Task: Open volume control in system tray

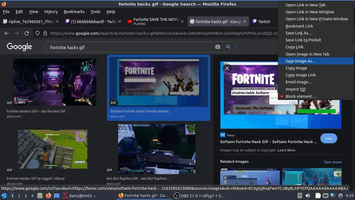Action: (307, 196)
